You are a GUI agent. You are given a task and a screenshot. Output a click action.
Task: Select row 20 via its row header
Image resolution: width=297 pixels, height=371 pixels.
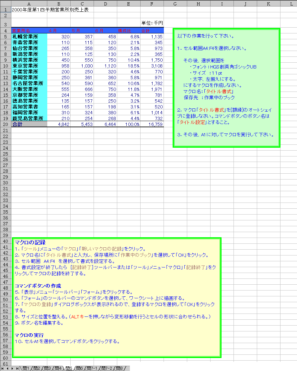point(6,124)
